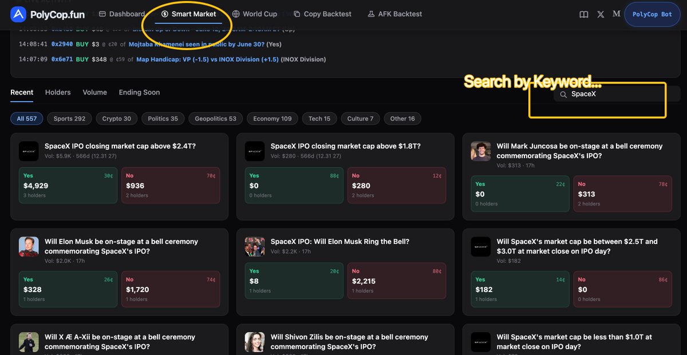Filter by Other 16 category

point(402,119)
